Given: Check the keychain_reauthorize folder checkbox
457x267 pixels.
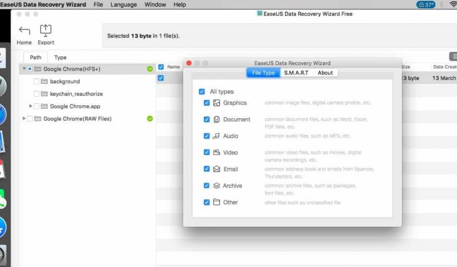Looking at the screenshot, I should [36, 94].
